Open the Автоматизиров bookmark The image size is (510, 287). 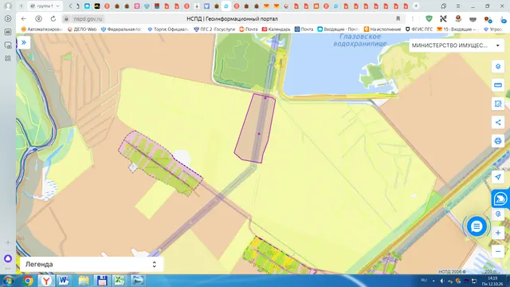tap(41, 29)
